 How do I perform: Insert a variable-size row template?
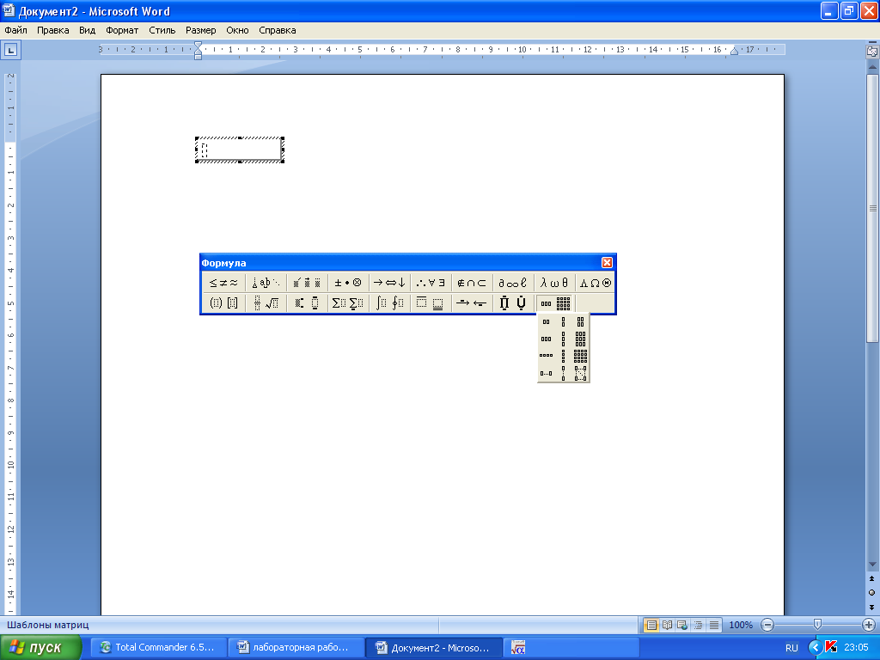pyautogui.click(x=546, y=373)
